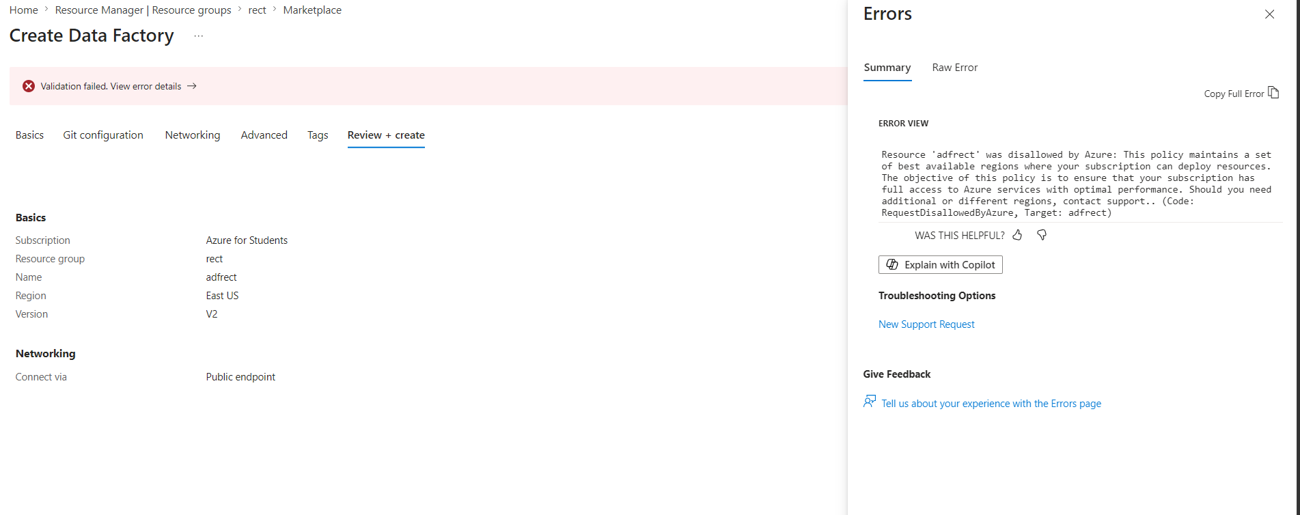Viewport: 1300px width, 515px height.
Task: Click the 'Errors' panel heading
Action: (887, 14)
